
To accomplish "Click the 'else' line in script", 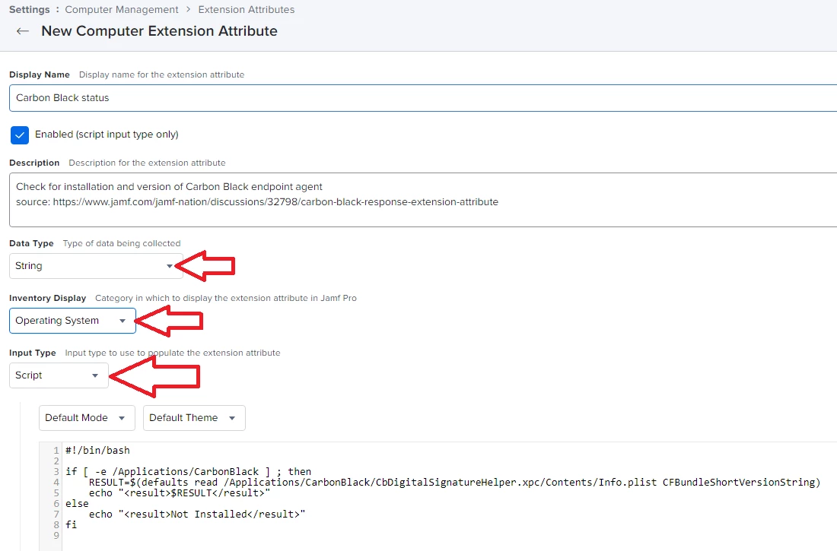I will tap(77, 504).
